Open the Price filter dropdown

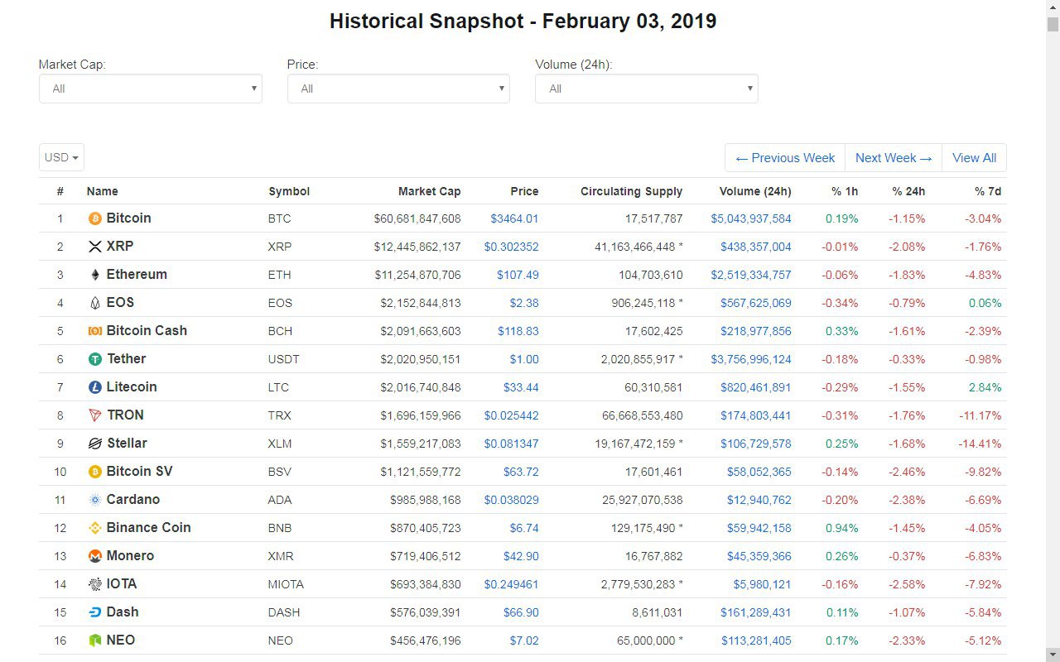point(398,89)
